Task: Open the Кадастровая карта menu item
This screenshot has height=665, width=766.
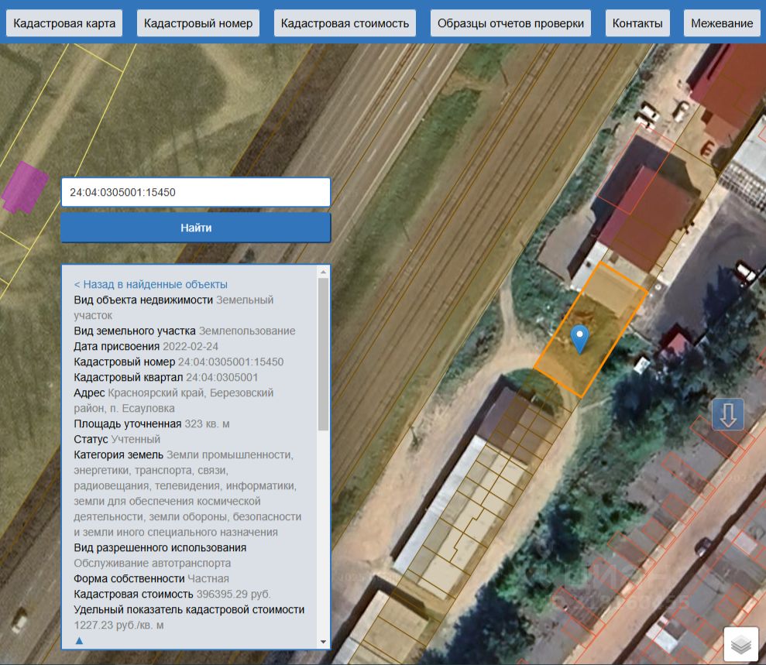Action: point(64,23)
